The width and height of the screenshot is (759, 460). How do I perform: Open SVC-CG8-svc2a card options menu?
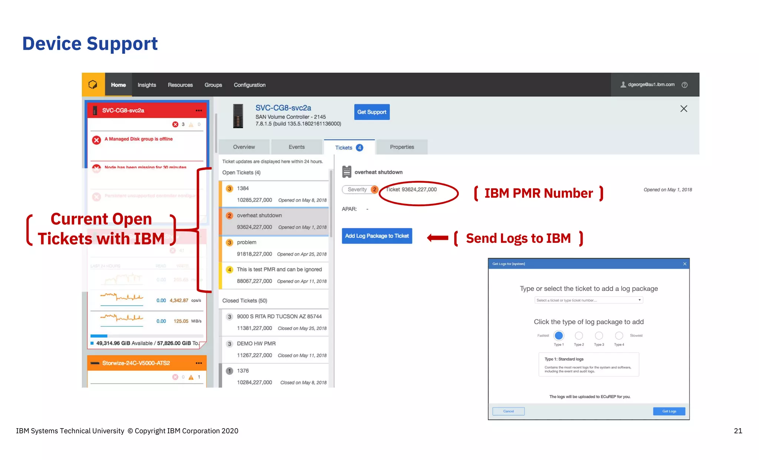pos(199,110)
